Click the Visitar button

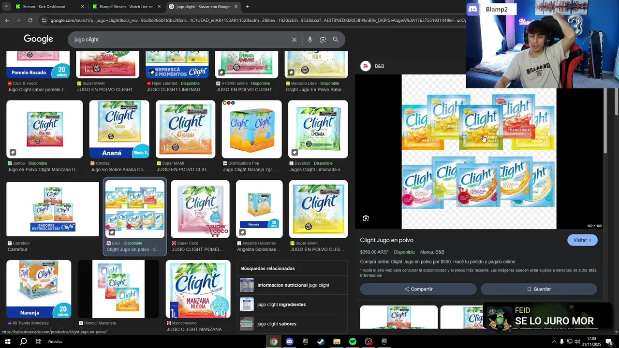pyautogui.click(x=582, y=240)
